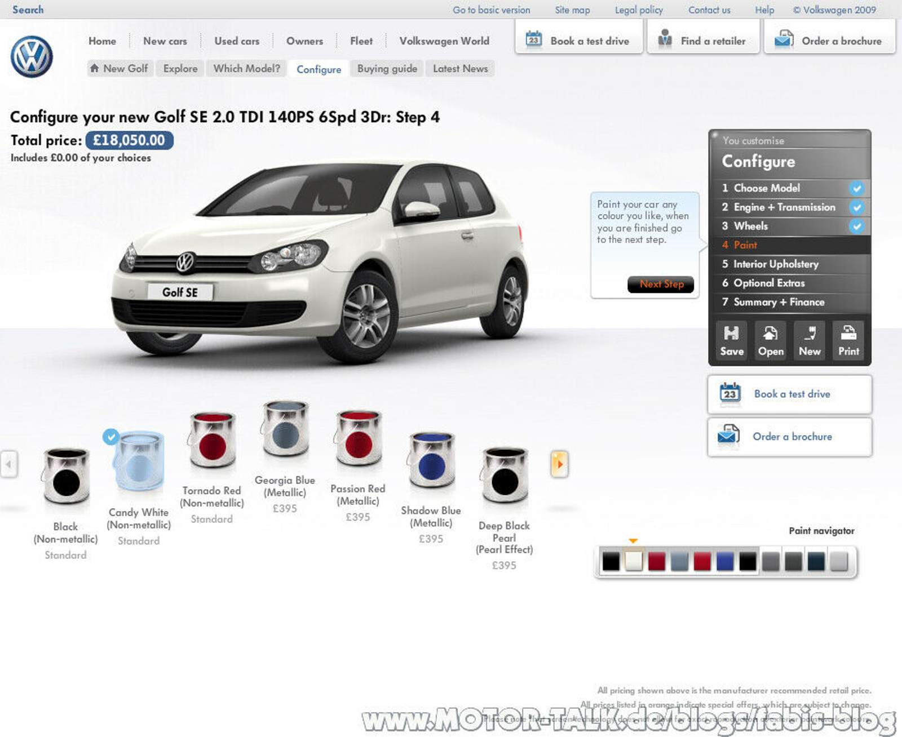Image resolution: width=902 pixels, height=737 pixels.
Task: Click the total price £18,050.00 badge
Action: (x=129, y=140)
